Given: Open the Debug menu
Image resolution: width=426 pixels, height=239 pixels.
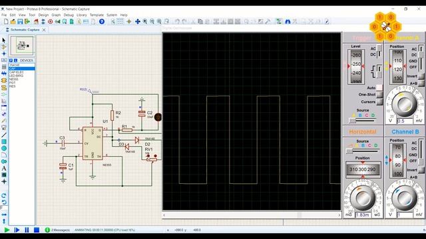Looking at the screenshot, I should point(69,15).
